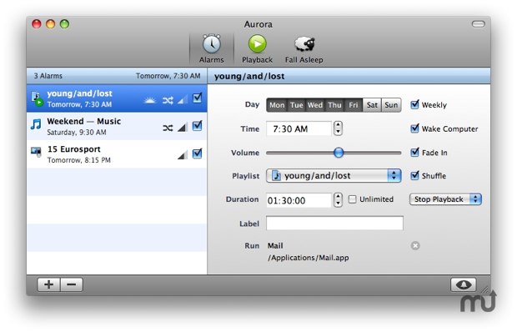
Task: Click the Duration field stepper arrows
Action: [x=338, y=200]
